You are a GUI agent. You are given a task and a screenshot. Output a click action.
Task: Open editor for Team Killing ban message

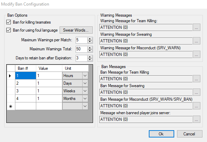(197, 78)
